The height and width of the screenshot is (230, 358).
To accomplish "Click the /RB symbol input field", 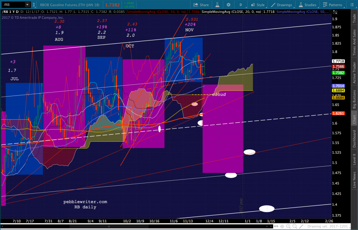I will tap(13, 5).
